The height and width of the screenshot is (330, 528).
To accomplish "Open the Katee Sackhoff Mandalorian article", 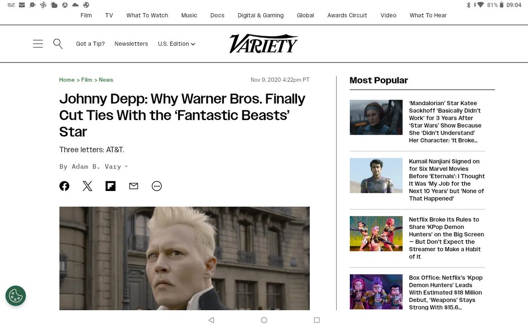I will 445,122.
